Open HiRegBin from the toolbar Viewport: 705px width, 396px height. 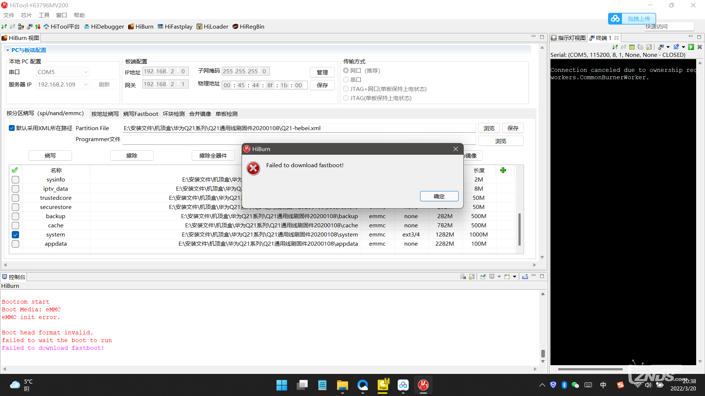[x=248, y=26]
